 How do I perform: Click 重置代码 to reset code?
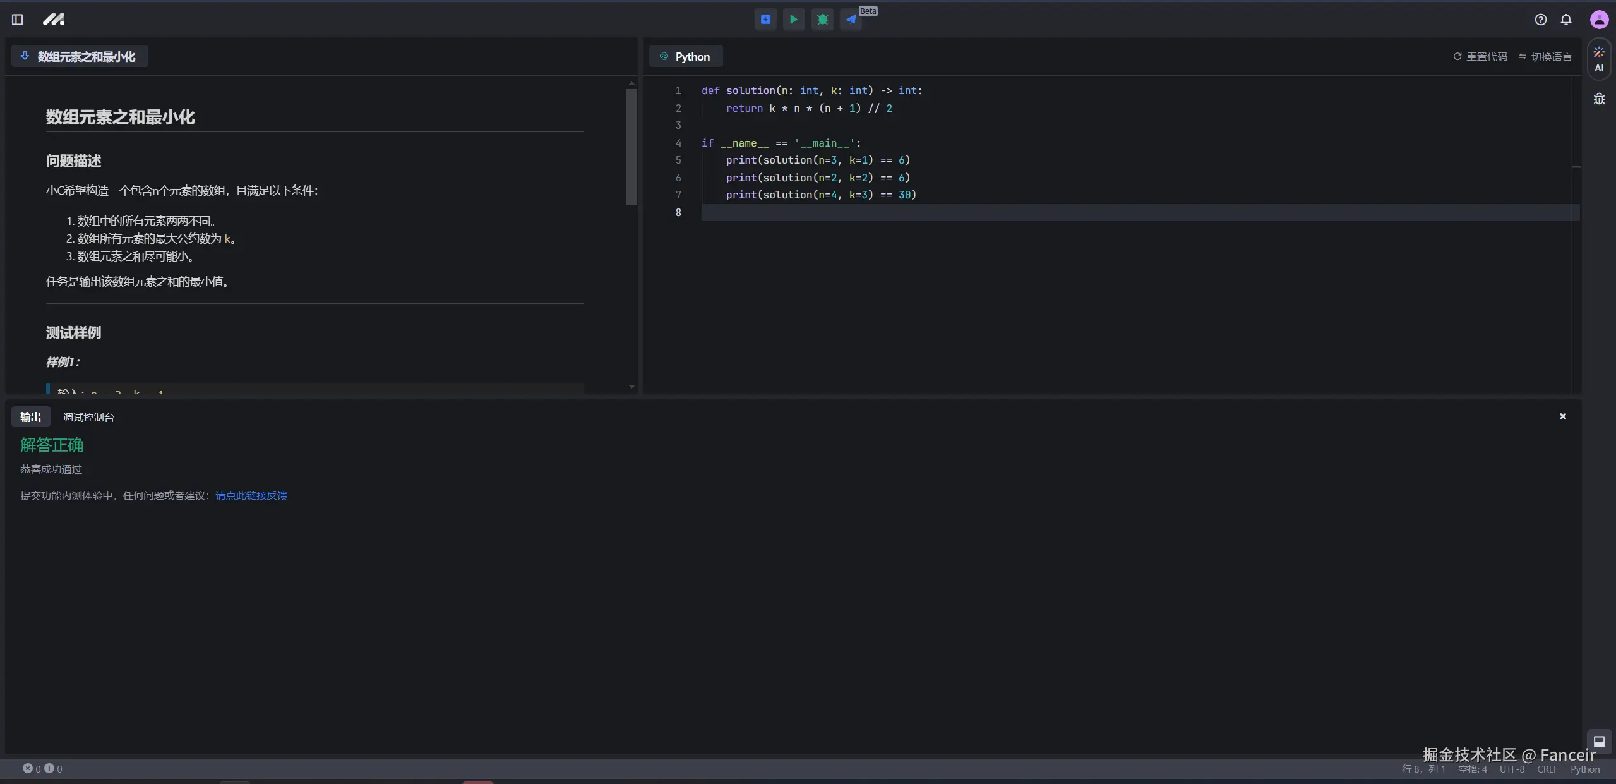tap(1480, 57)
